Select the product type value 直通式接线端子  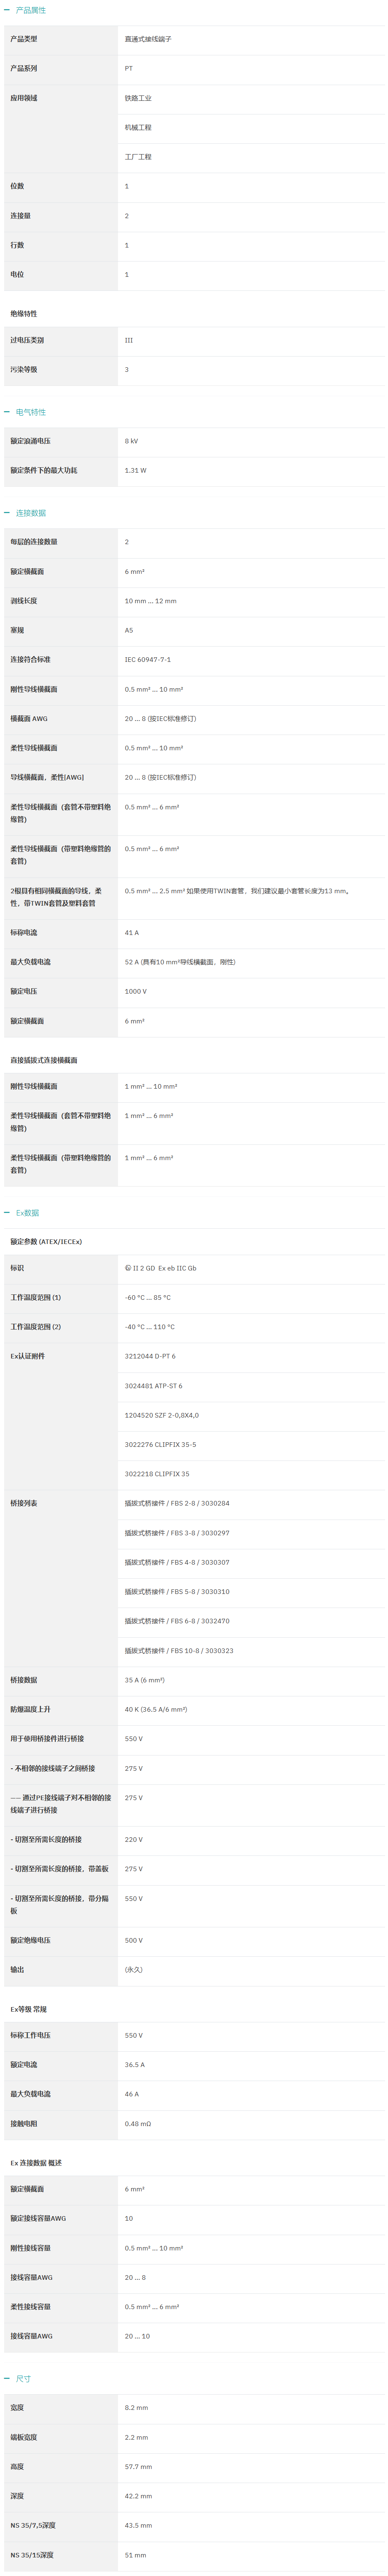pyautogui.click(x=148, y=39)
